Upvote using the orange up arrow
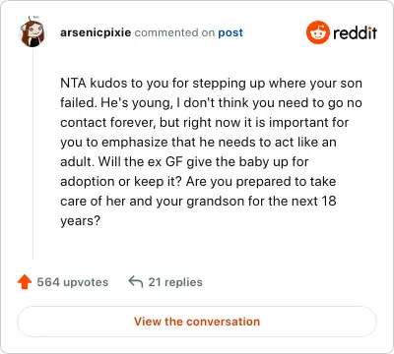The height and width of the screenshot is (354, 394). point(25,282)
